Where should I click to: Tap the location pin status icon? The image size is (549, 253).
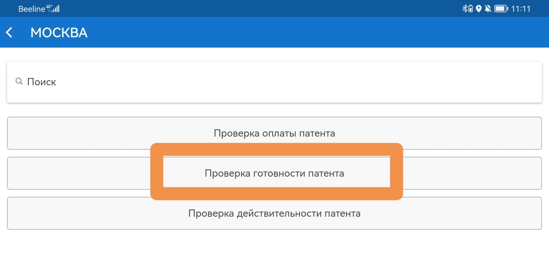pyautogui.click(x=478, y=9)
